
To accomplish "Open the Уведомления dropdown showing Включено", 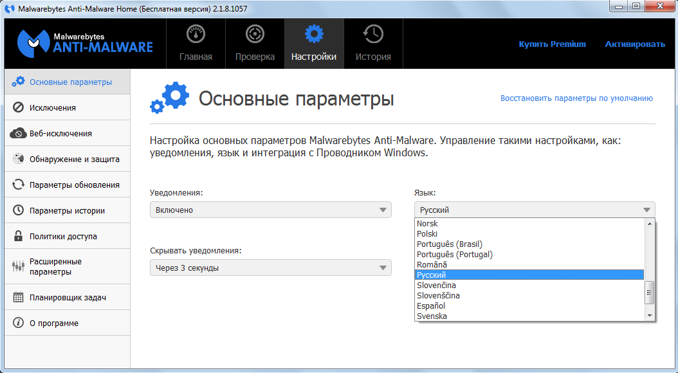I will [271, 210].
